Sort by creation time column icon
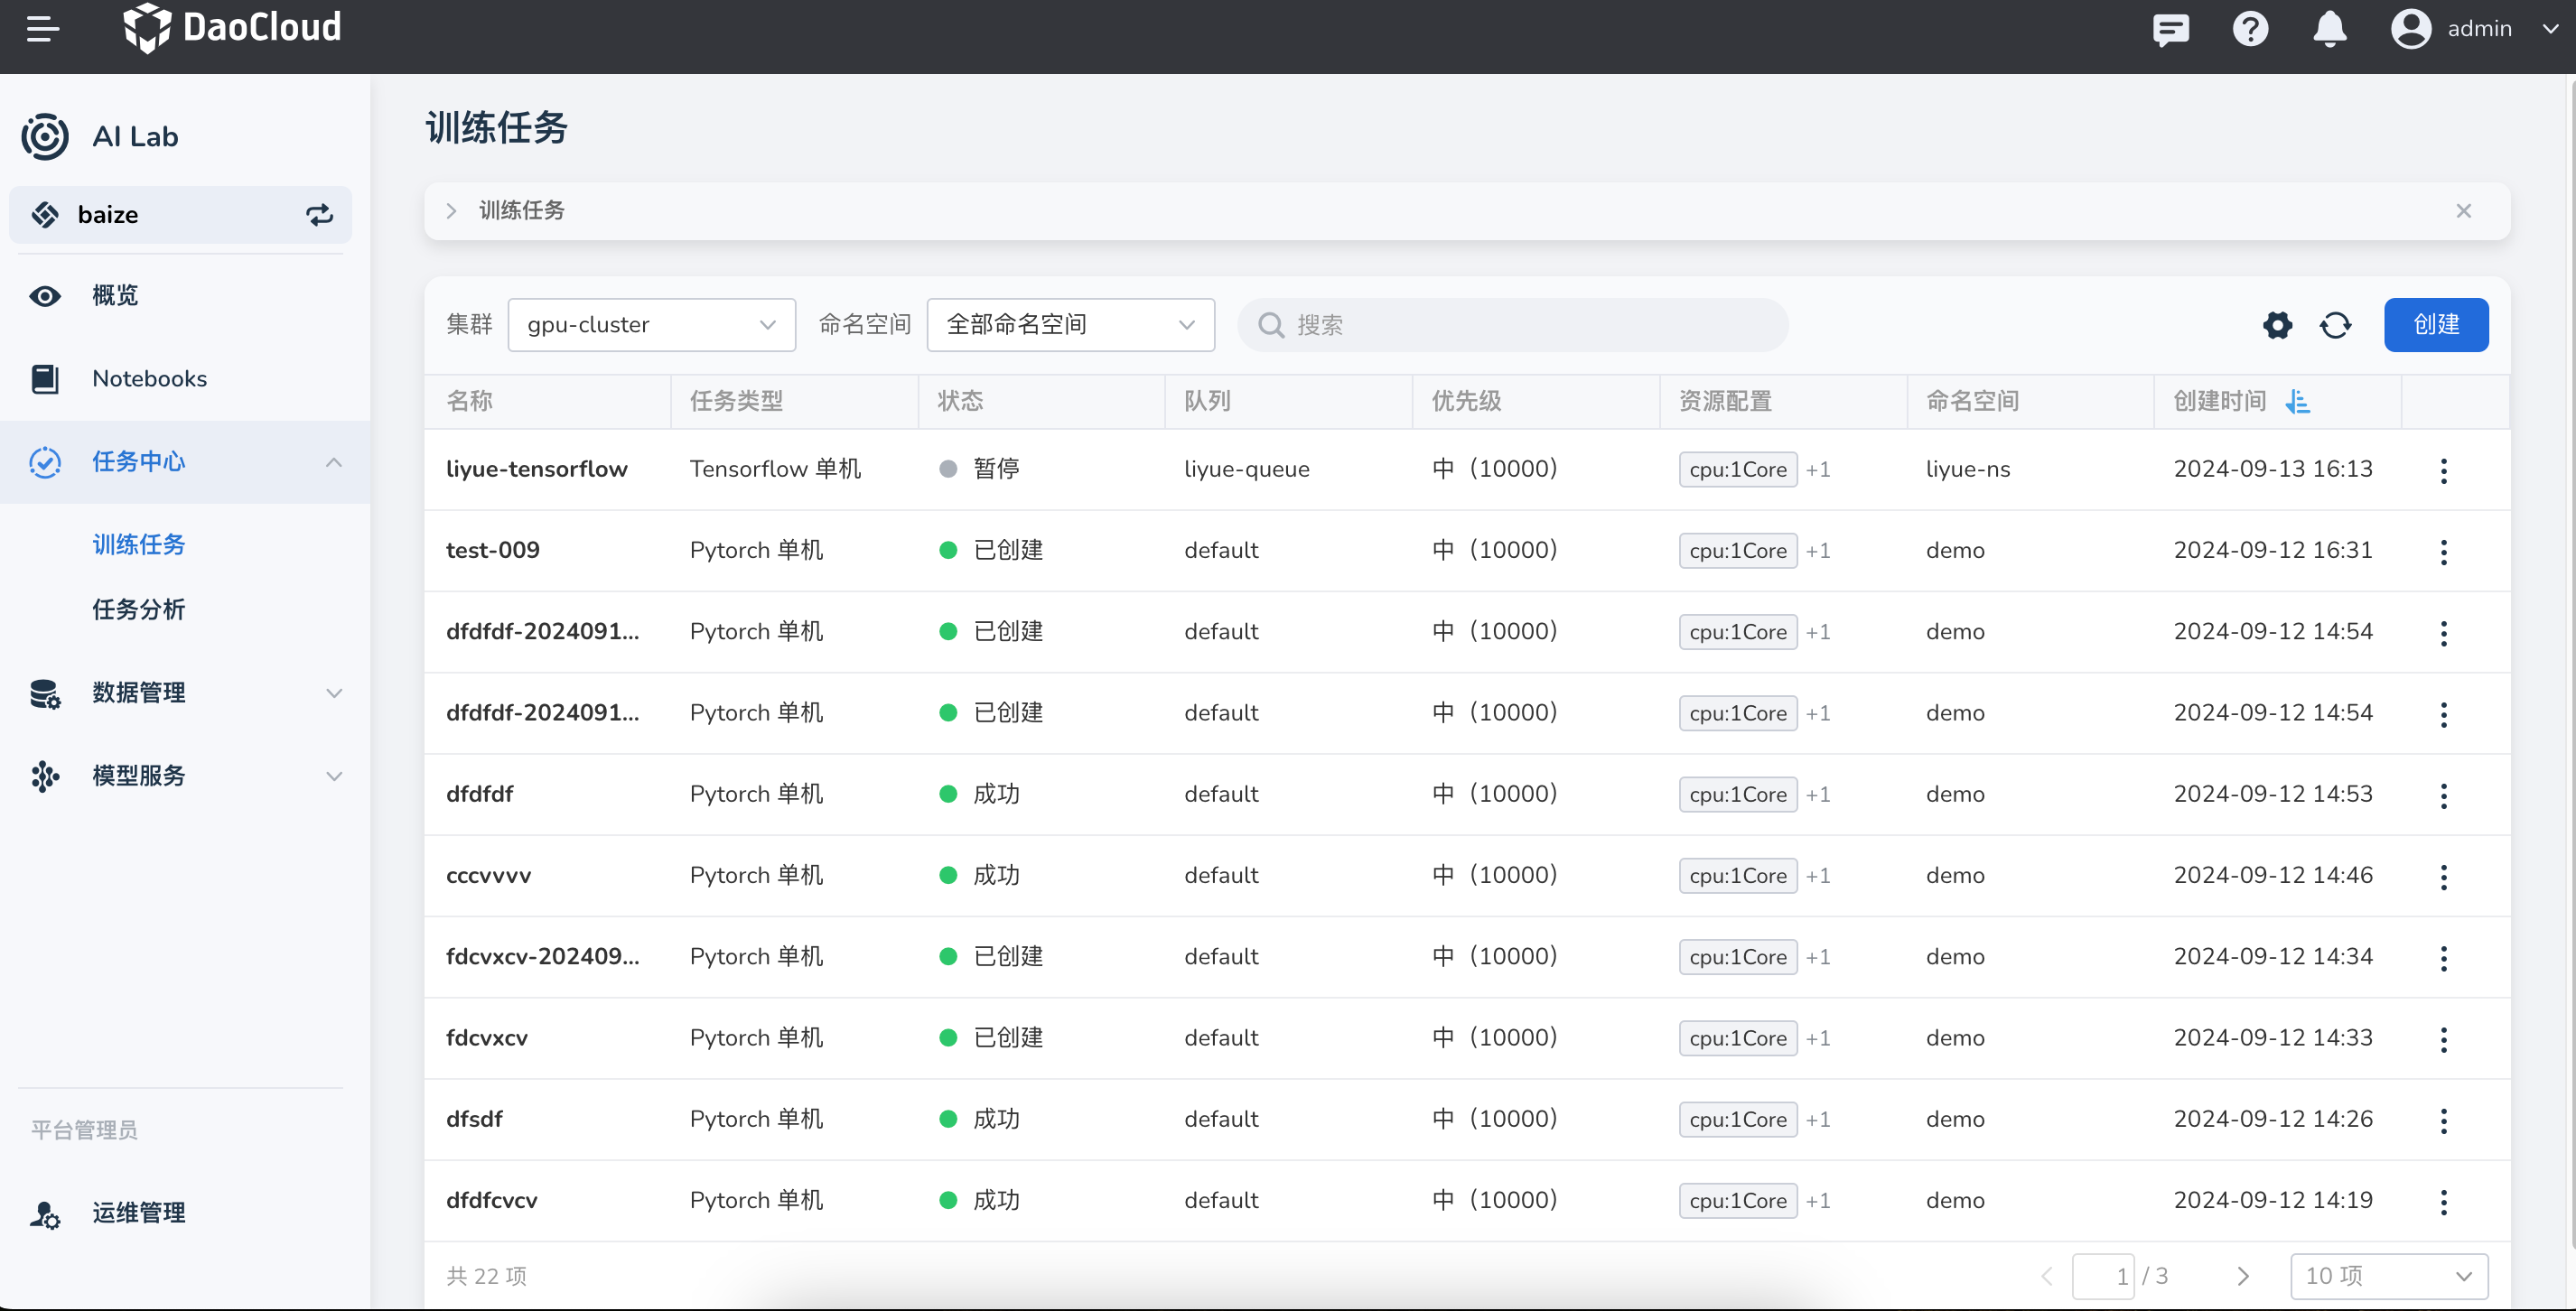 (x=2298, y=402)
